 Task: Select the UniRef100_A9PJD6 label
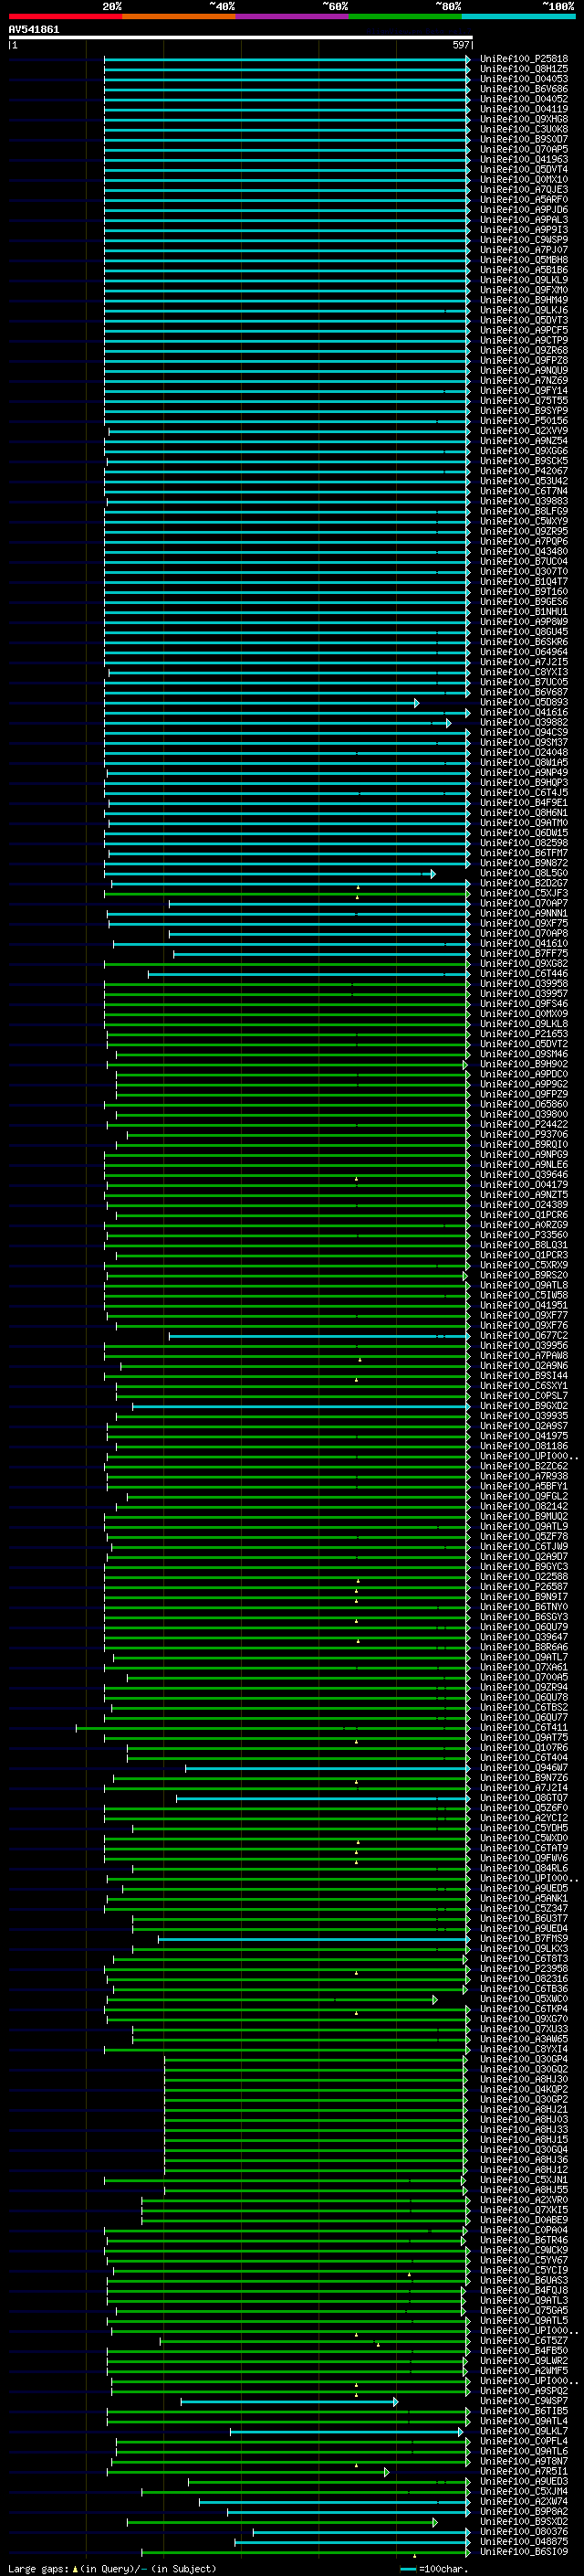(524, 210)
